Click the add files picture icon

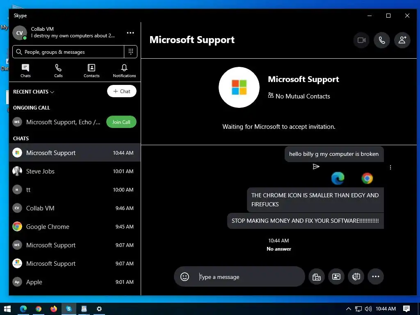pos(316,277)
